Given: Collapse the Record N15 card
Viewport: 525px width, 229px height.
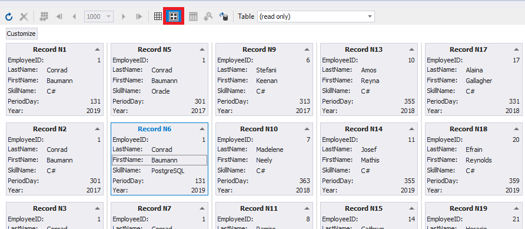Looking at the screenshot, I should 412,208.
